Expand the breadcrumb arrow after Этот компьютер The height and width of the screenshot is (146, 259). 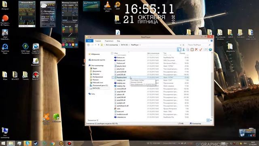point(119,45)
